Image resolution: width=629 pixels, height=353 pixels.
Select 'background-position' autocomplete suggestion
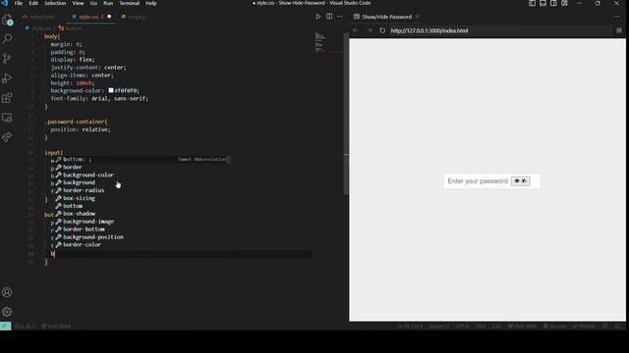pos(143,237)
